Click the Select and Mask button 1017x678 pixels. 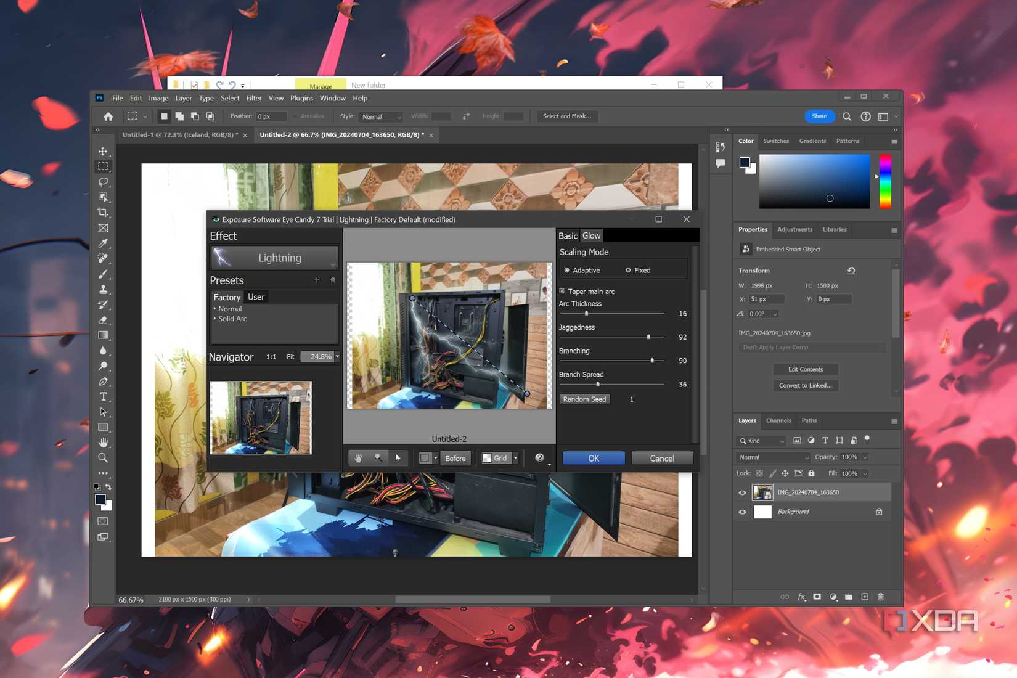566,116
